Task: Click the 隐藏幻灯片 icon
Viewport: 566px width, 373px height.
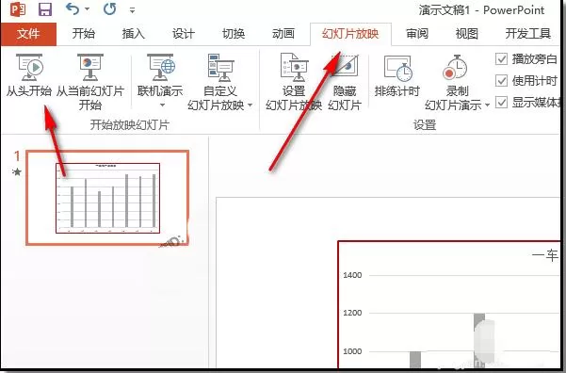Action: 345,67
